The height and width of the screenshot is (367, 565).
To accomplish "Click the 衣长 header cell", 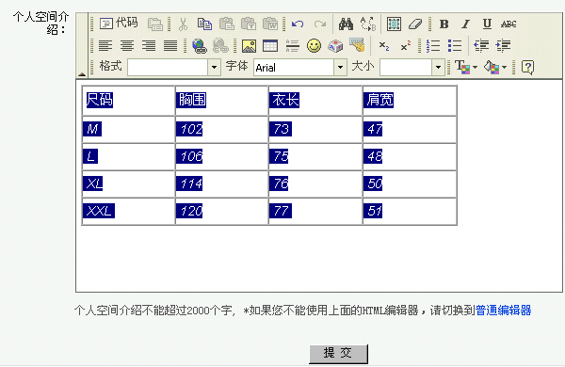I will click(315, 101).
